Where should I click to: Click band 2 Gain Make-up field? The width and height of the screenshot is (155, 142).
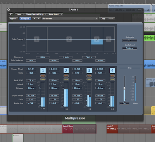54,61
